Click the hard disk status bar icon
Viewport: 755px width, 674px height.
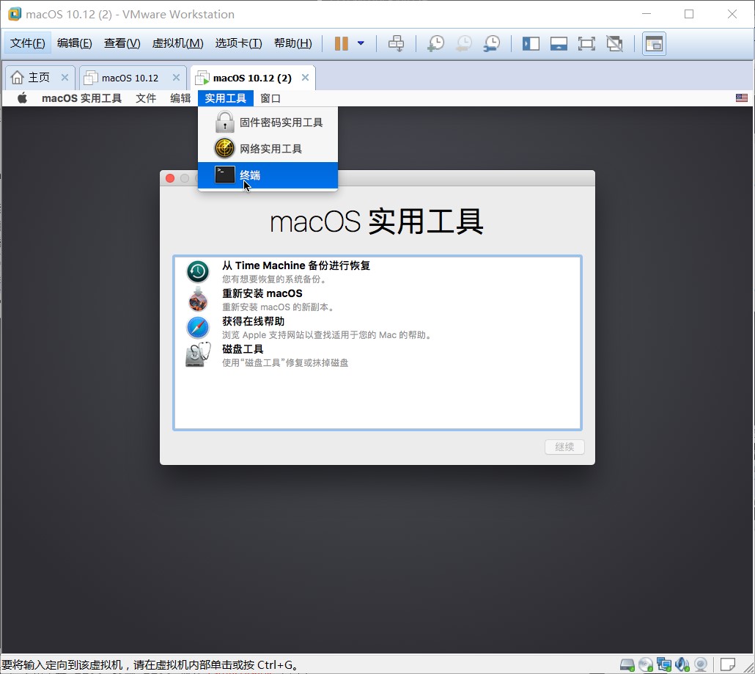point(627,665)
